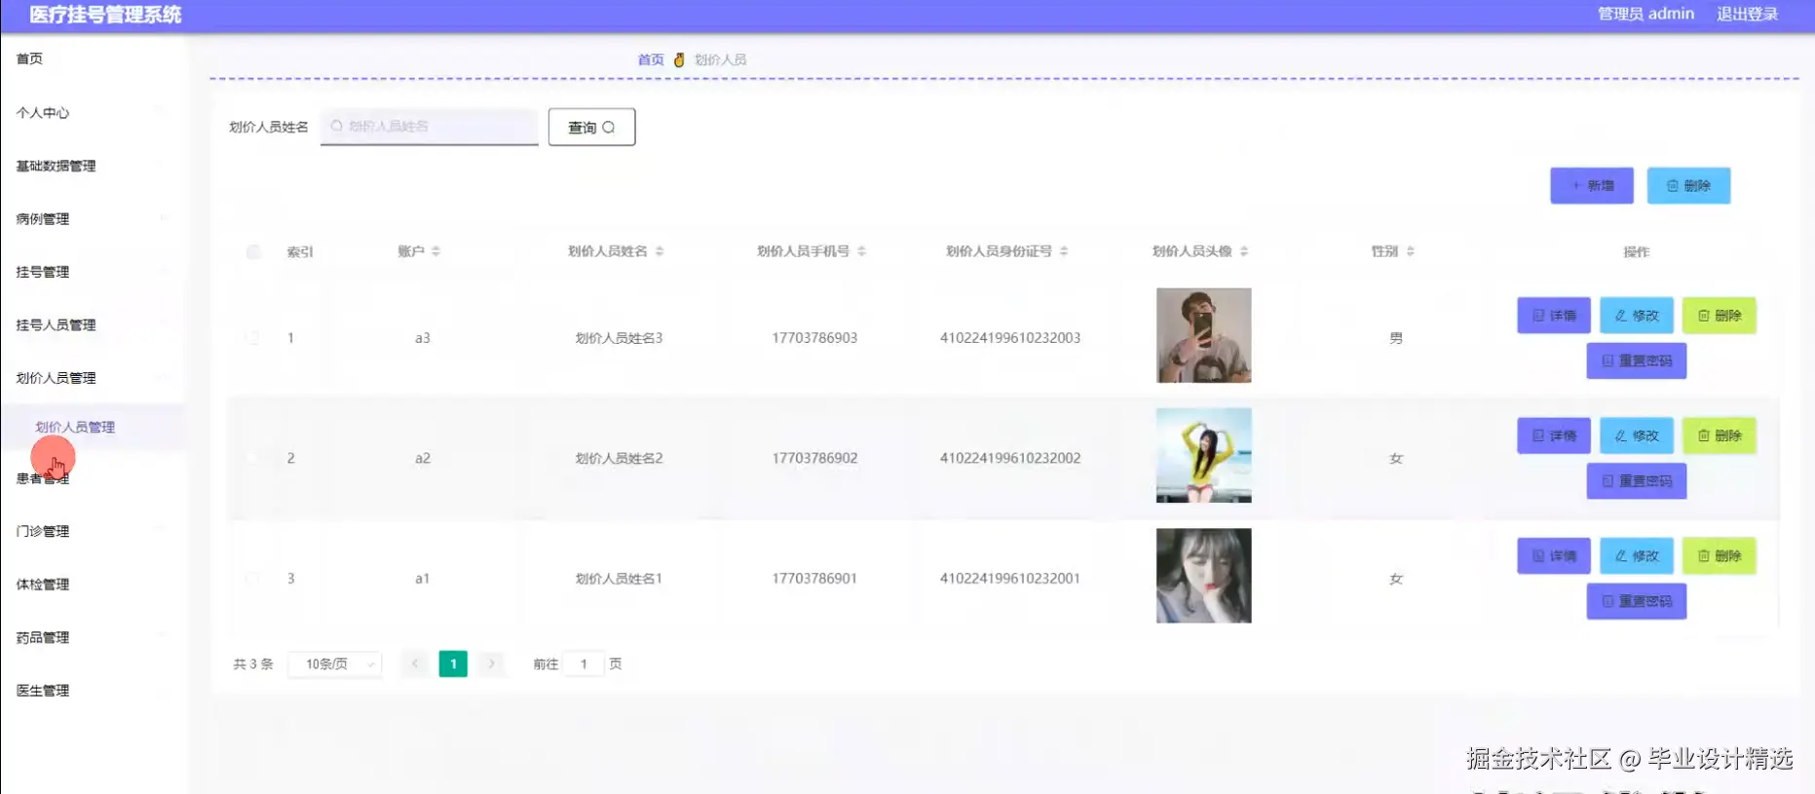The width and height of the screenshot is (1815, 794).
Task: Expand 个人中心 sidebar menu
Action: (93, 112)
